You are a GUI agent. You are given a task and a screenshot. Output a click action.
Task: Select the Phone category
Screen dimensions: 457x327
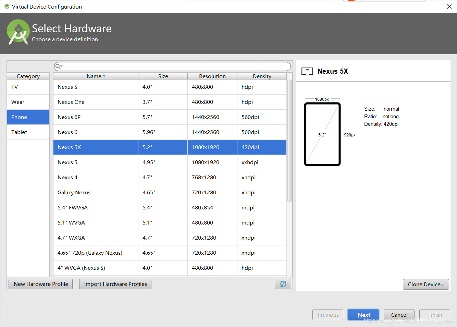coord(28,117)
